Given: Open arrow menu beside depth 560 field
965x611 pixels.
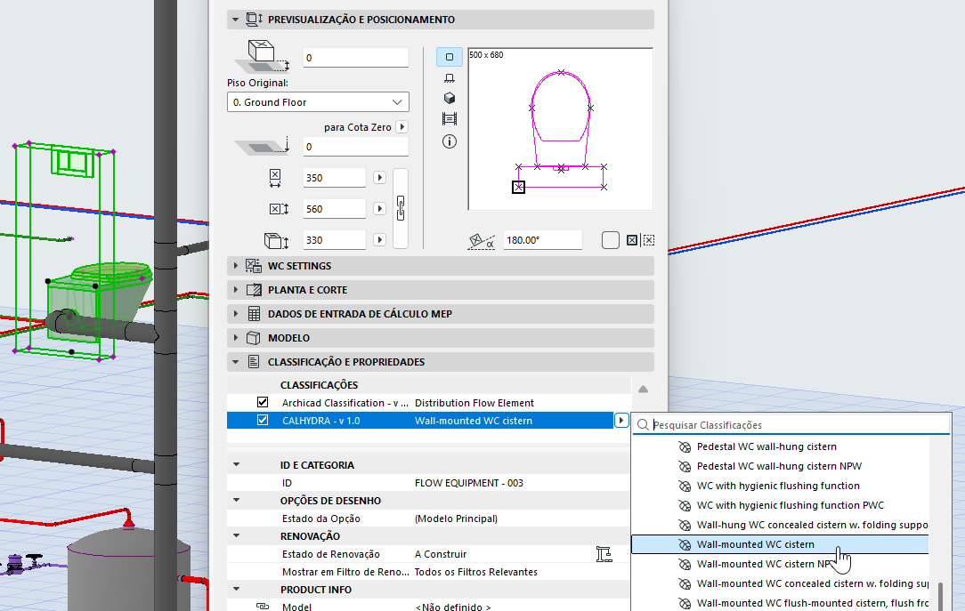Looking at the screenshot, I should (x=380, y=209).
